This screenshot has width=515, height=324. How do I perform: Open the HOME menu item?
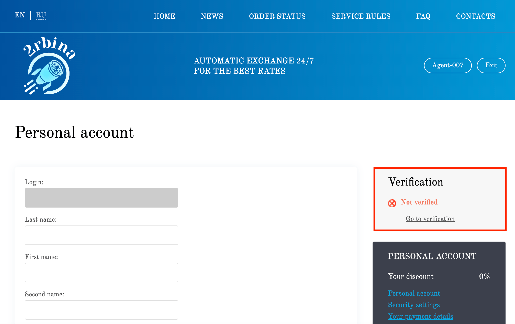tap(164, 16)
